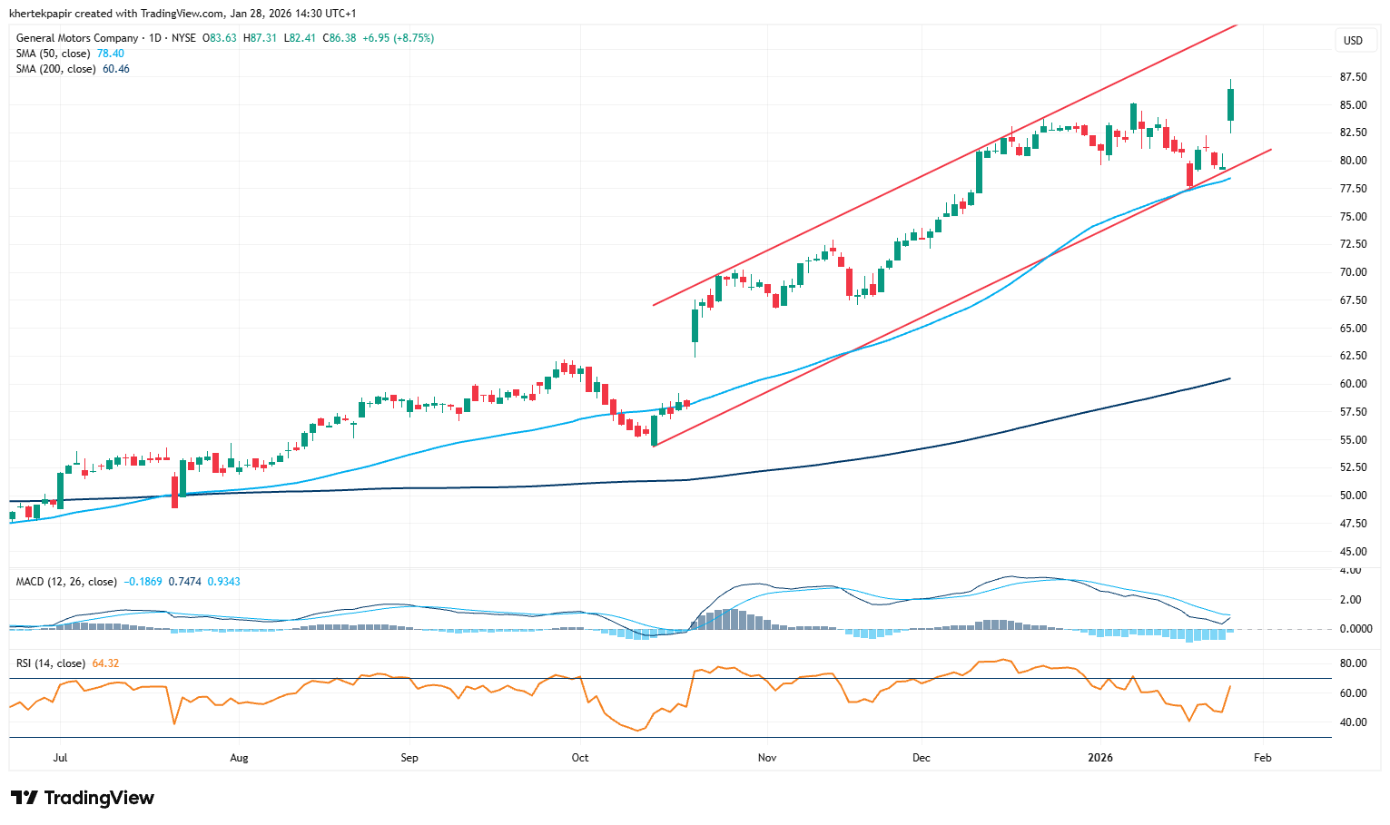The image size is (1390, 825).
Task: Click the SMA (50, close) indicator label
Action: click(53, 54)
